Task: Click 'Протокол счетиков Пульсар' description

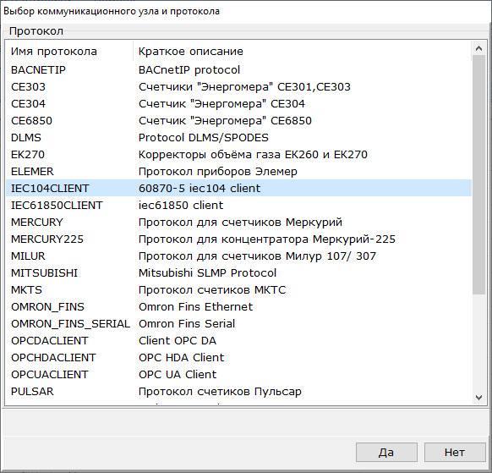Action: tap(220, 392)
